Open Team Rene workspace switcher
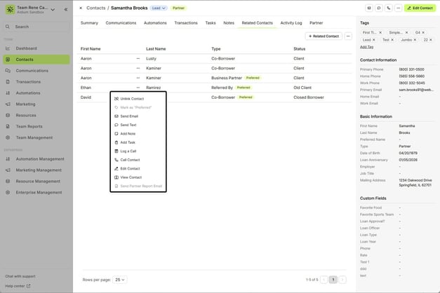 pos(53,9)
